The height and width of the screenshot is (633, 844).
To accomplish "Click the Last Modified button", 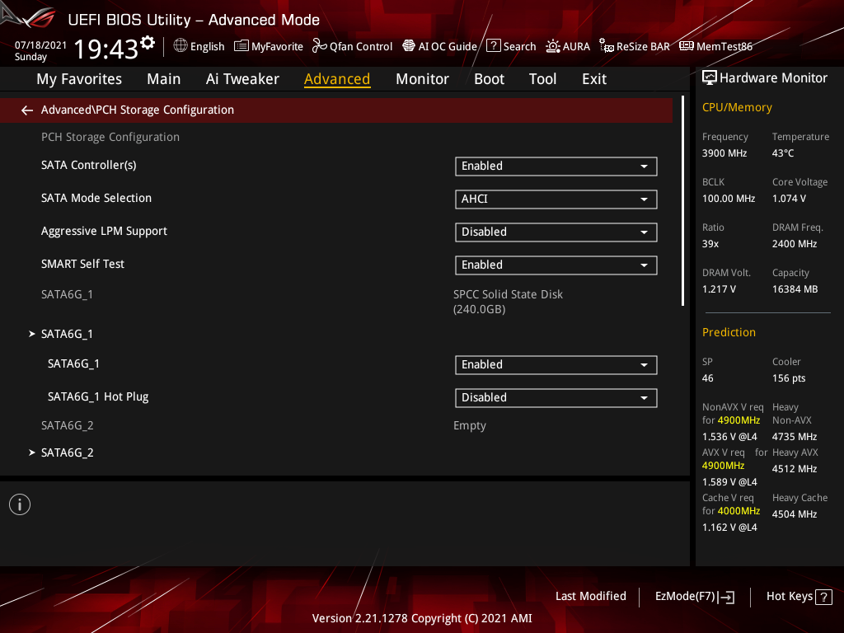I will (590, 596).
